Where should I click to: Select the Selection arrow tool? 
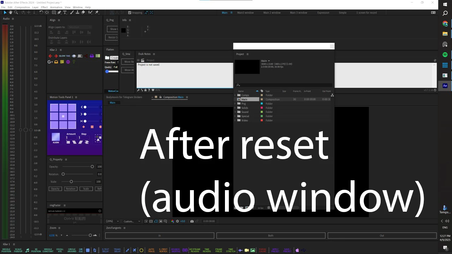5,12
